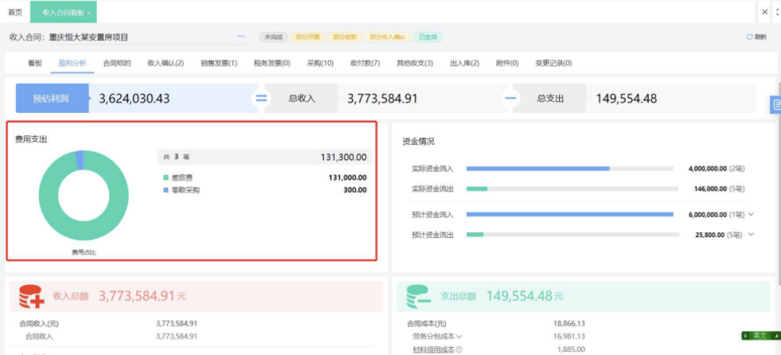Switch to the 合同标的 tab
Screen dimensions: 781x355
click(x=117, y=63)
